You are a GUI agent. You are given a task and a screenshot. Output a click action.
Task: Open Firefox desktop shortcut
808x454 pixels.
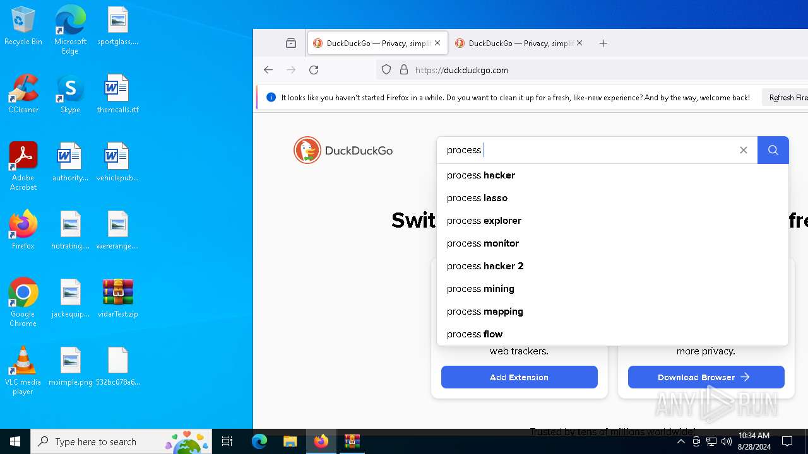click(23, 231)
